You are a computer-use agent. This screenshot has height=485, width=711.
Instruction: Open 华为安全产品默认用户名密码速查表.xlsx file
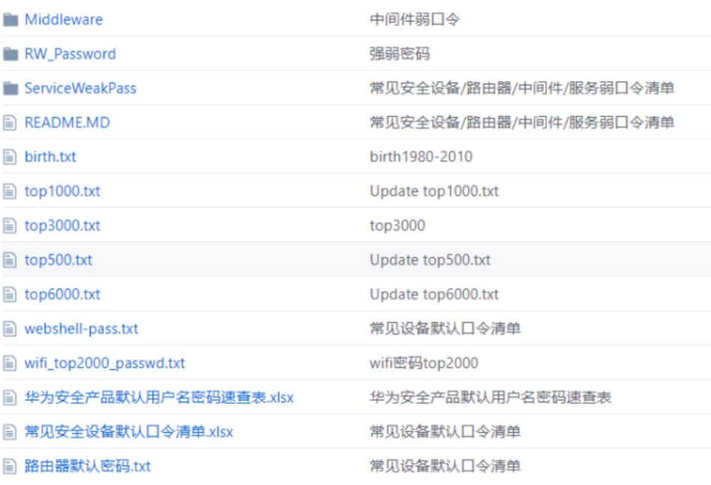click(159, 397)
